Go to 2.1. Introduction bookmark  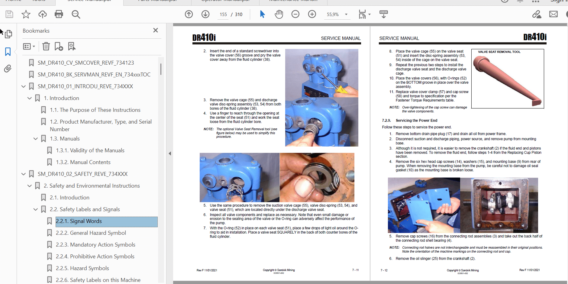click(x=69, y=198)
